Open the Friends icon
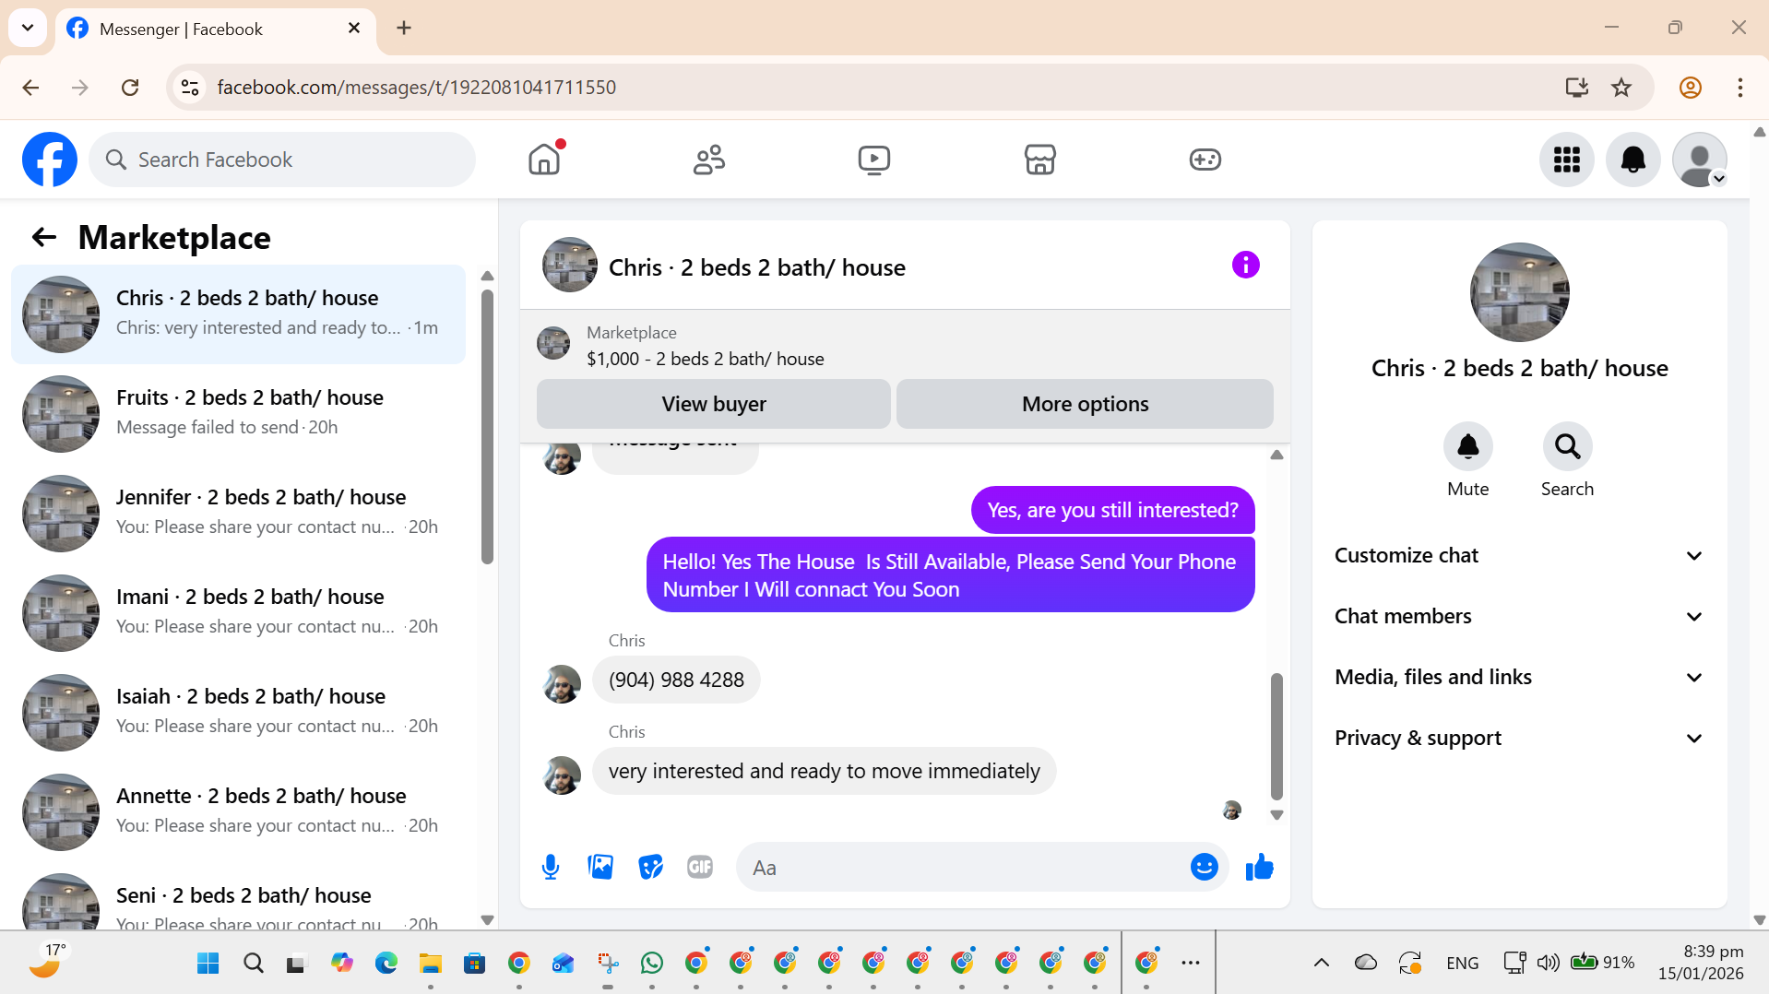Screen dimensions: 1769x994 [709, 160]
